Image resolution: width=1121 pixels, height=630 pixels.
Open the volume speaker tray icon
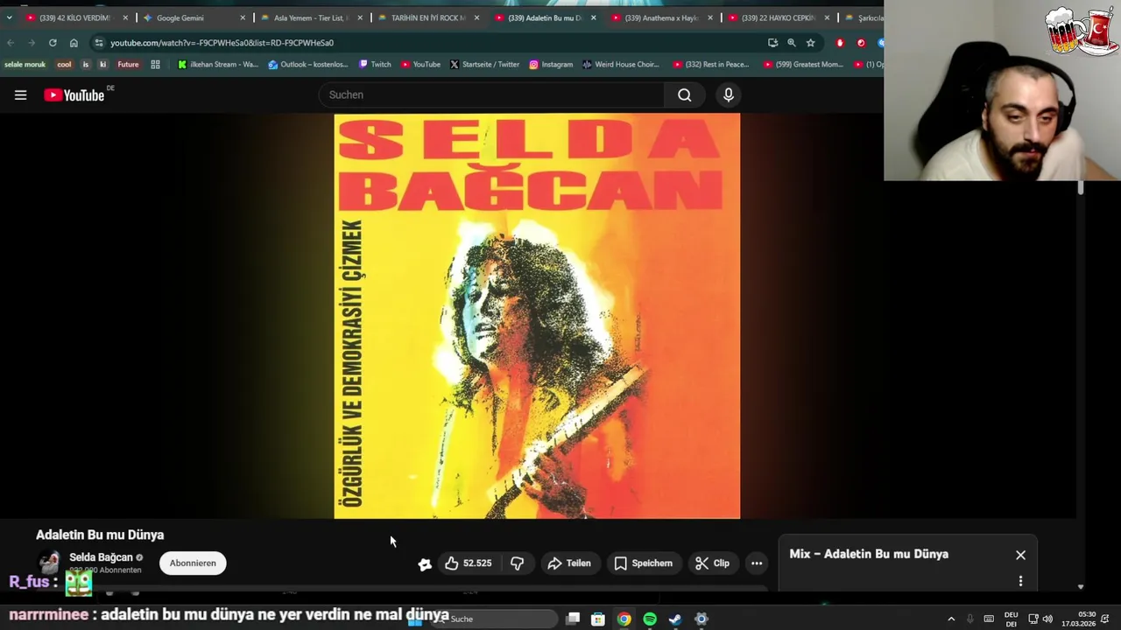coord(1047,619)
